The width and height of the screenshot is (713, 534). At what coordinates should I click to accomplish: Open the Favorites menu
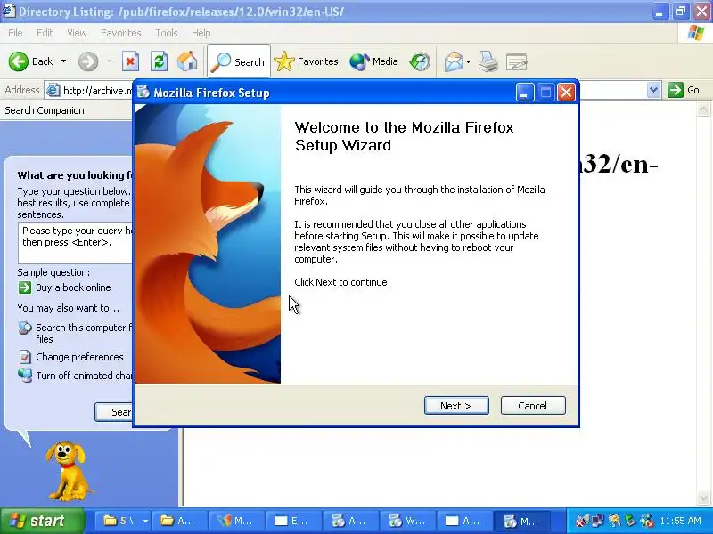(x=121, y=33)
